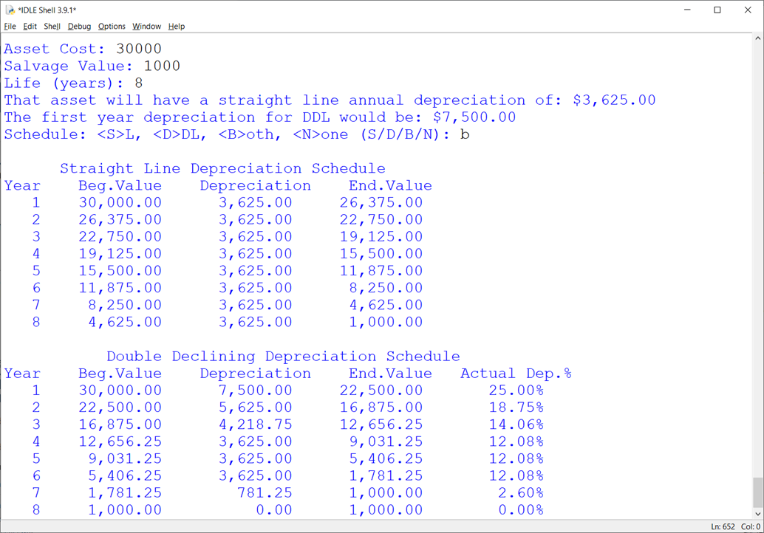Click the Salvage Value 1000

(x=162, y=66)
